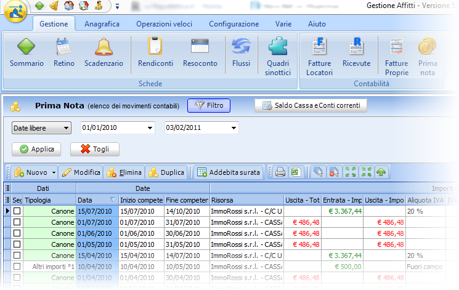The height and width of the screenshot is (290, 459).
Task: Switch to Anagrafica ribbon tab
Action: (102, 23)
